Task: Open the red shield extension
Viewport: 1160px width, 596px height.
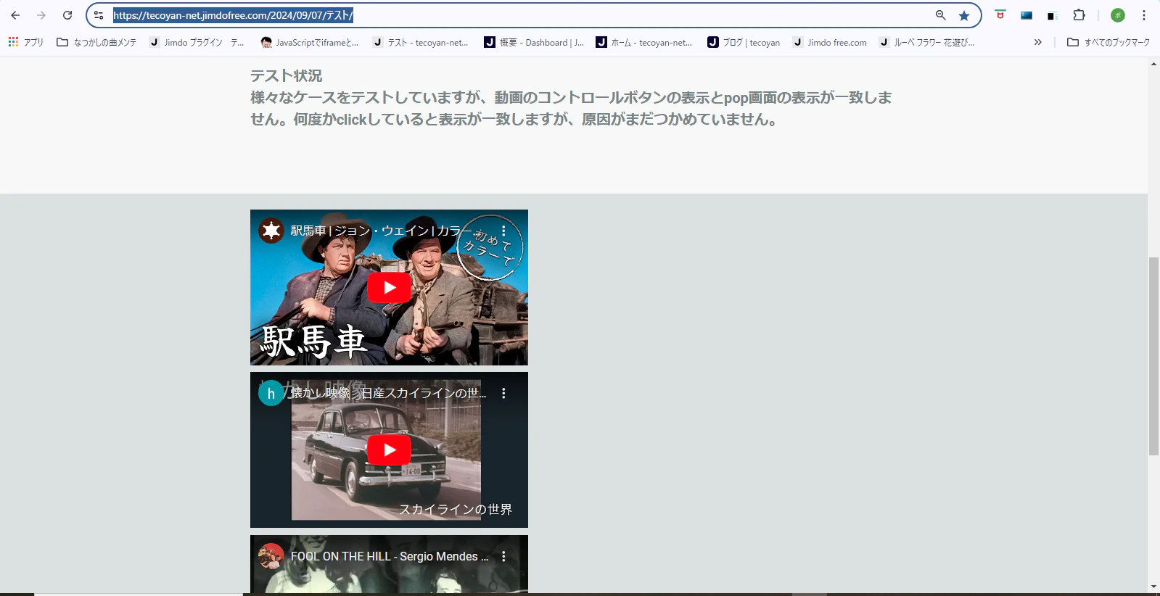Action: 1000,15
